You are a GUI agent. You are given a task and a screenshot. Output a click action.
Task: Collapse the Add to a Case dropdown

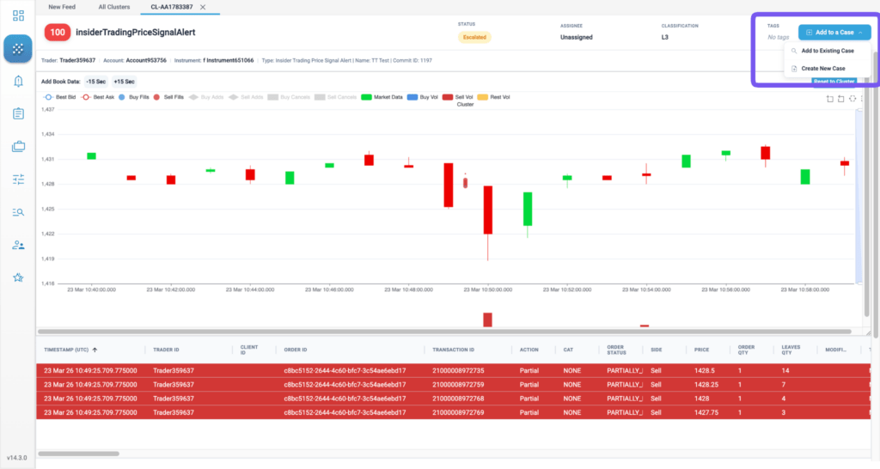point(834,33)
